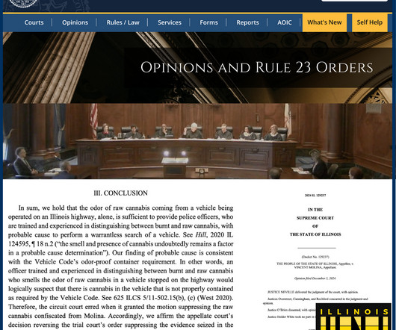This screenshot has height=330, width=396.
Task: Open the Reports menu item
Action: tap(247, 22)
